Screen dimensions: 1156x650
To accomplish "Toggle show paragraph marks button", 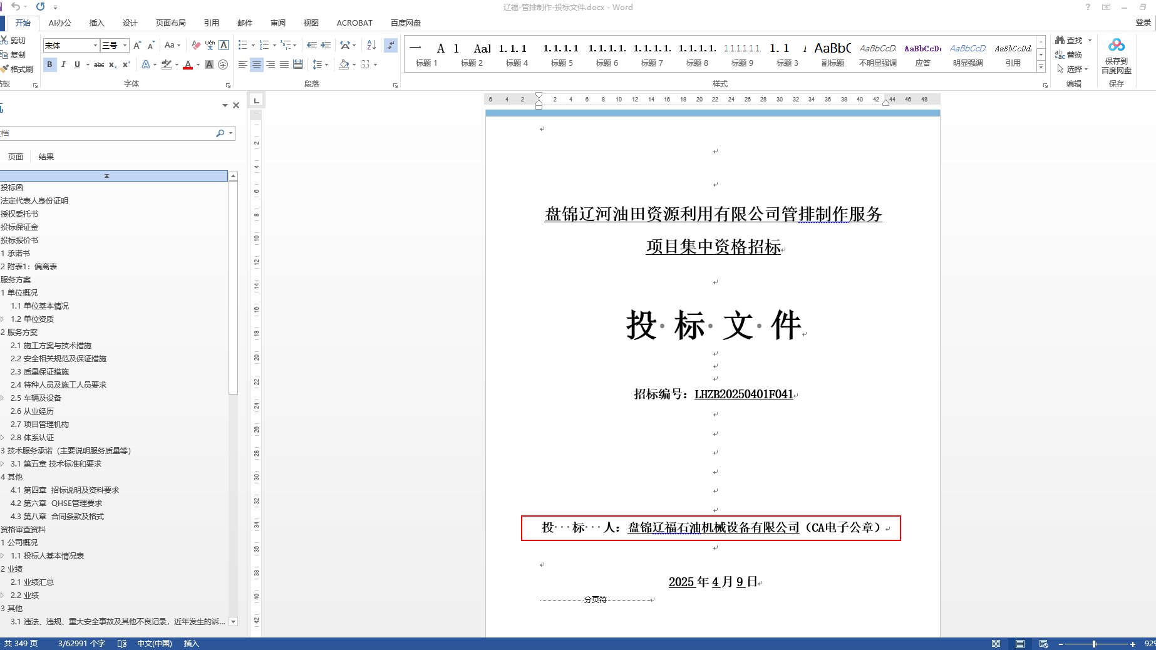I will coord(391,45).
